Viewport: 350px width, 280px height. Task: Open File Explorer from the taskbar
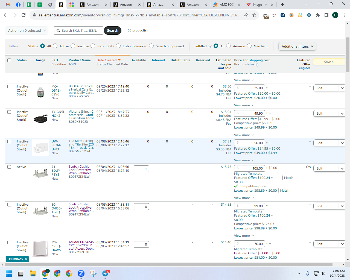[33, 273]
